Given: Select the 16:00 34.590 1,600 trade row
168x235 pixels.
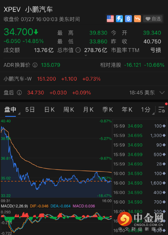Looking at the screenshot, I should (x=140, y=183).
